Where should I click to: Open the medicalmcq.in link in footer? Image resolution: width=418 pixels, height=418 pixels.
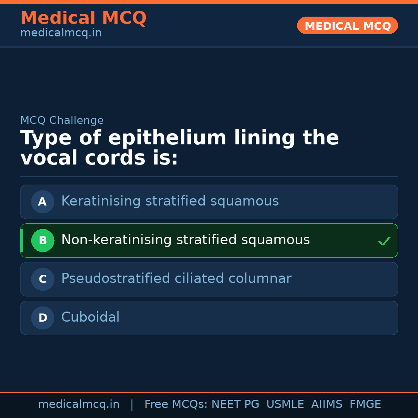pyautogui.click(x=79, y=404)
